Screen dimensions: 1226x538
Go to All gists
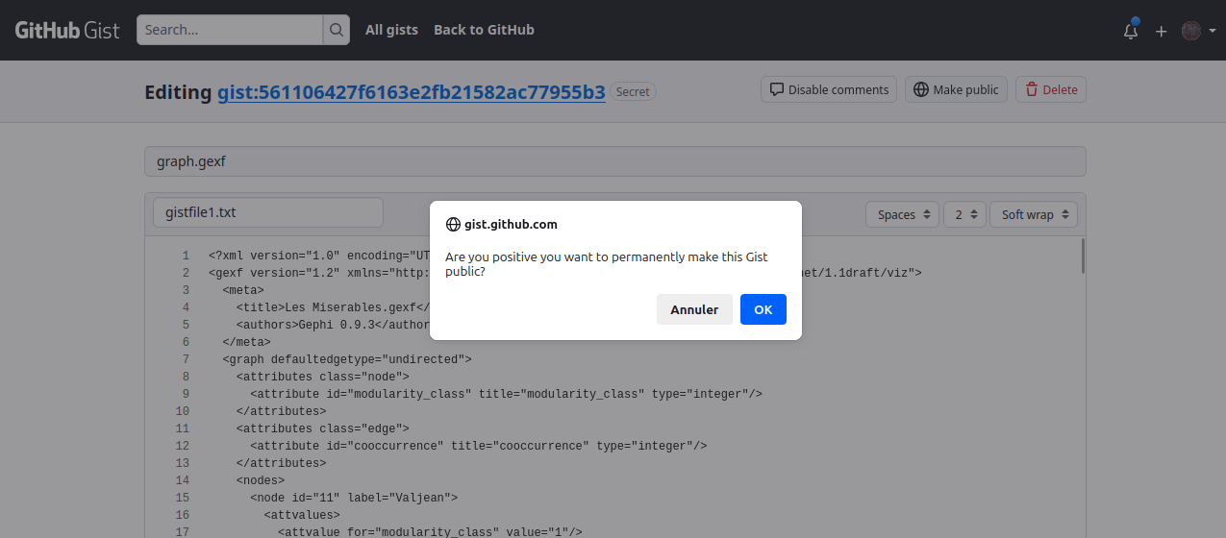point(391,30)
